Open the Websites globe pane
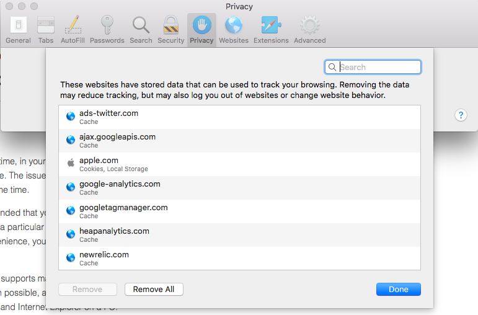Screen dimensions: 478x315 234,30
